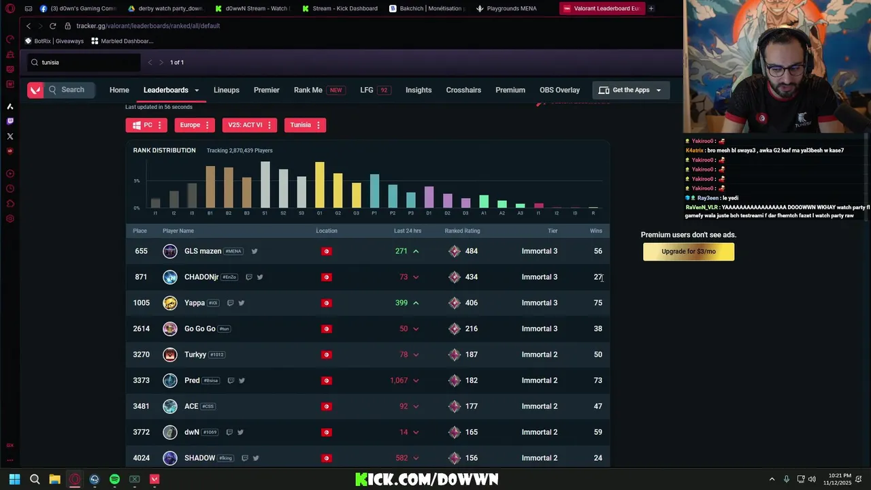Open Valorant from the taskbar

pos(154,479)
